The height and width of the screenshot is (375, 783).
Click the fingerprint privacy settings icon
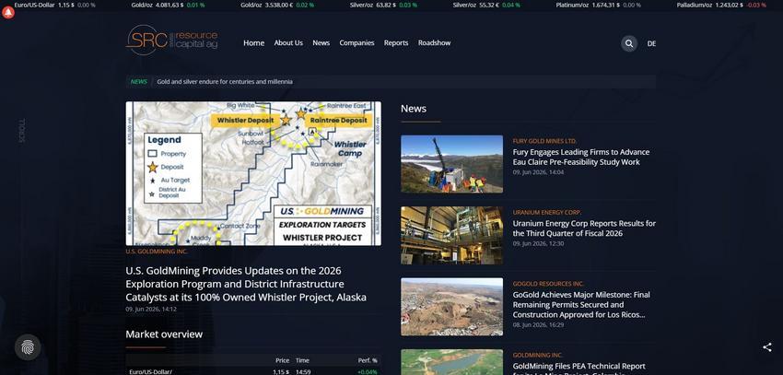(28, 347)
